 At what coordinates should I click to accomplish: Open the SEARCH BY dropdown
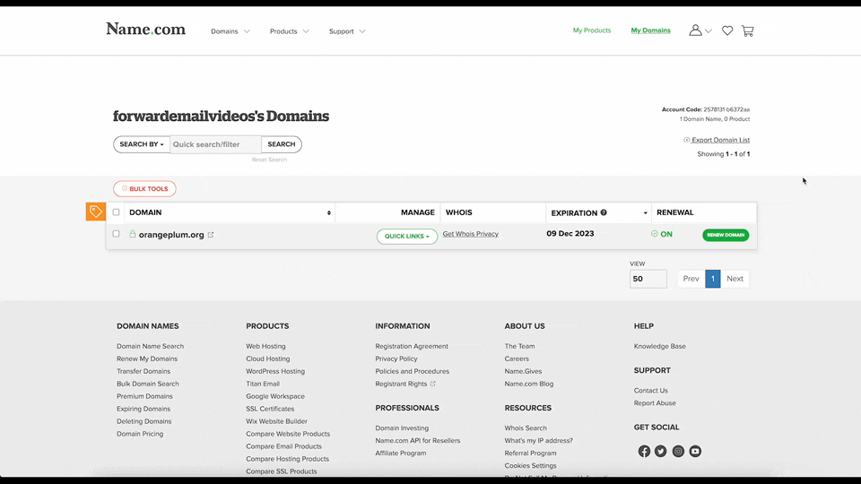pyautogui.click(x=142, y=144)
